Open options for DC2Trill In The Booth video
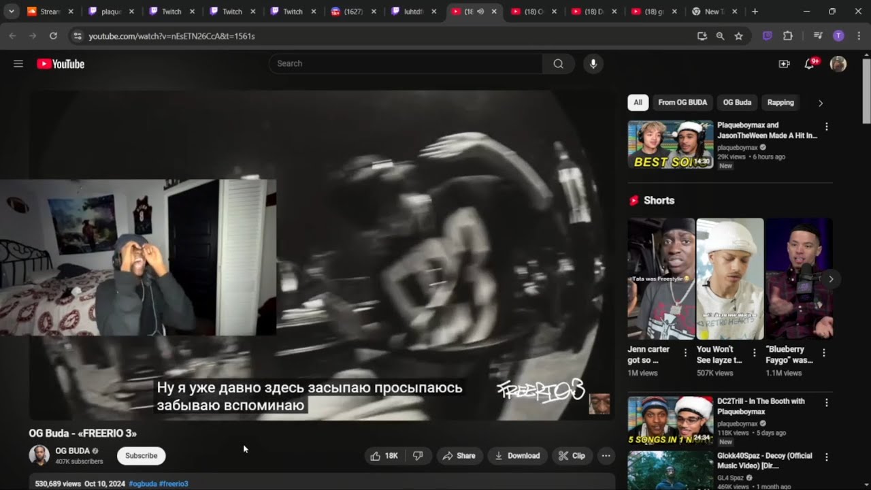The width and height of the screenshot is (871, 490). pos(827,403)
